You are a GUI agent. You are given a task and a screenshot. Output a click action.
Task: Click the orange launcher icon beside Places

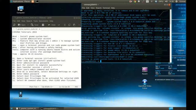tap(33, 1)
